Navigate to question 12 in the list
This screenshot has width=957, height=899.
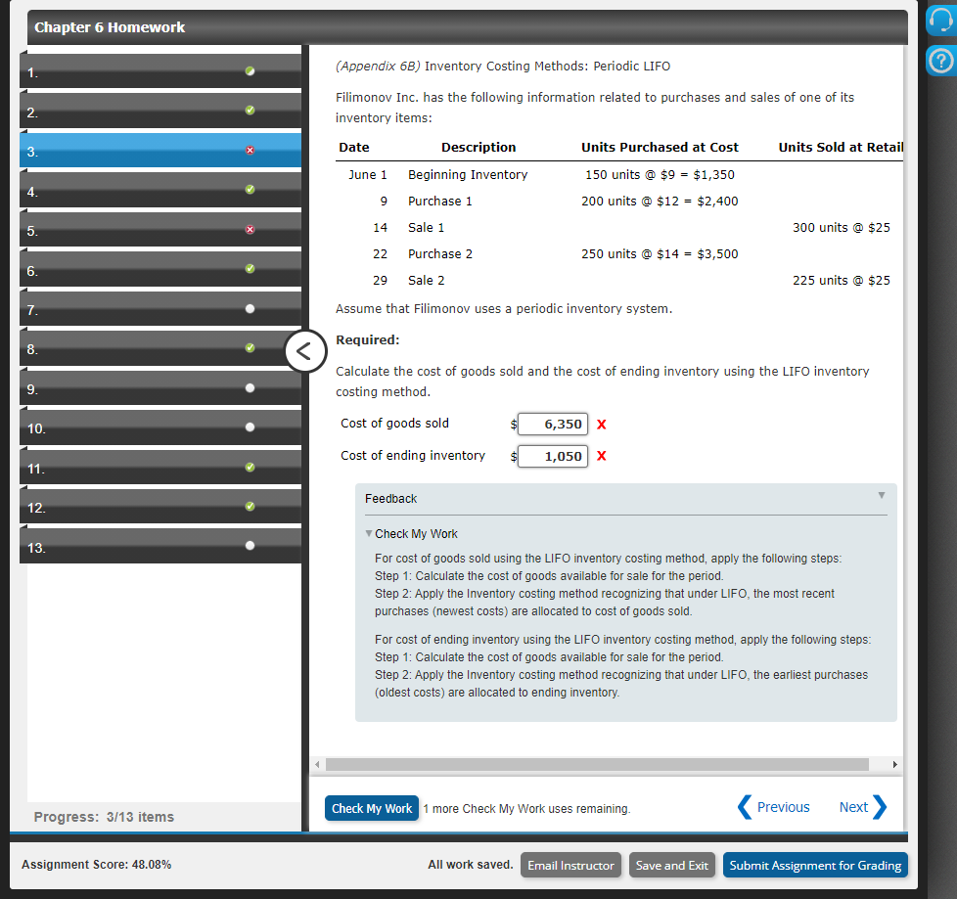point(160,507)
